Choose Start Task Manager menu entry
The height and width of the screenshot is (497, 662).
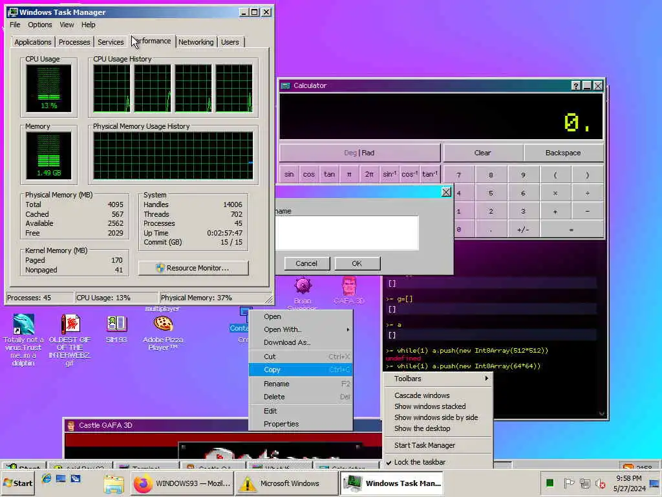pyautogui.click(x=438, y=445)
